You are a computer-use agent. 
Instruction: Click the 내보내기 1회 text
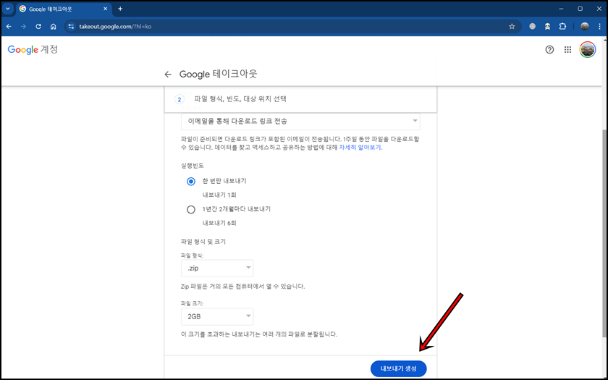219,195
